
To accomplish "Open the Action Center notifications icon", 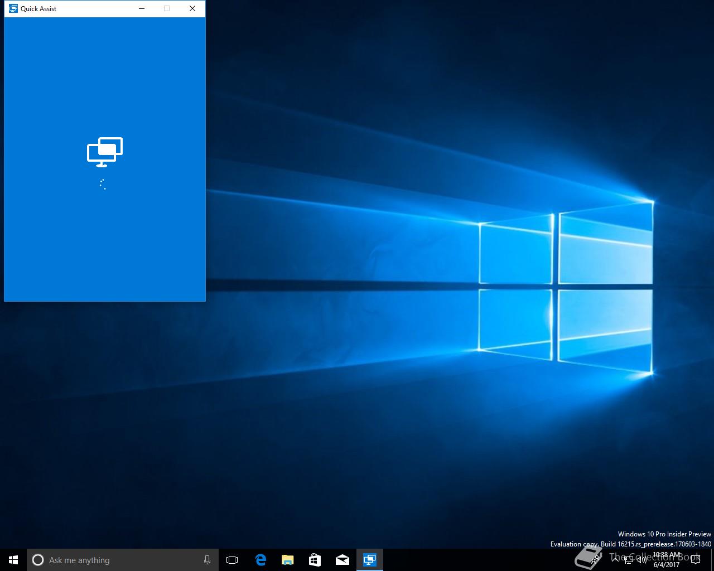I will pos(696,560).
